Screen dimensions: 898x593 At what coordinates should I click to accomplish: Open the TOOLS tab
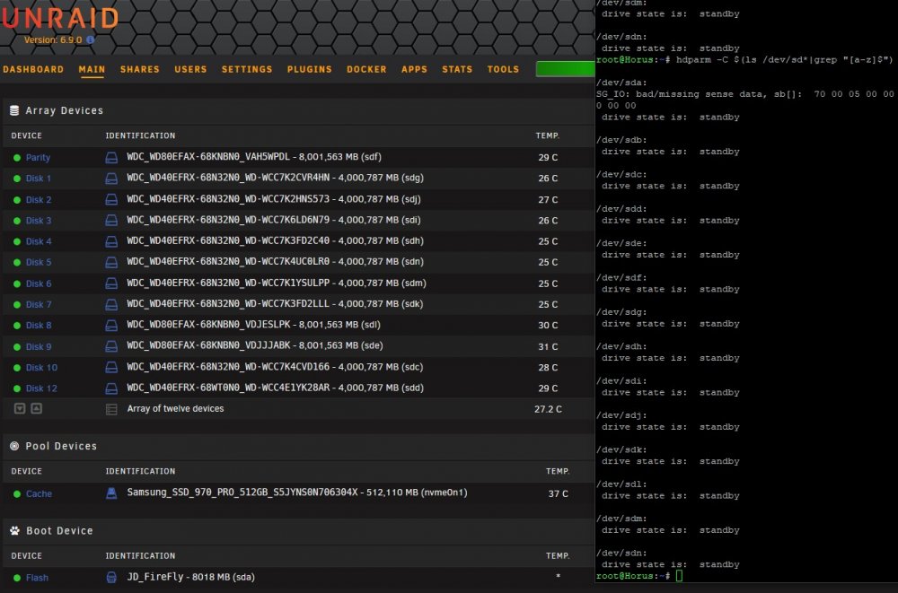click(x=503, y=69)
